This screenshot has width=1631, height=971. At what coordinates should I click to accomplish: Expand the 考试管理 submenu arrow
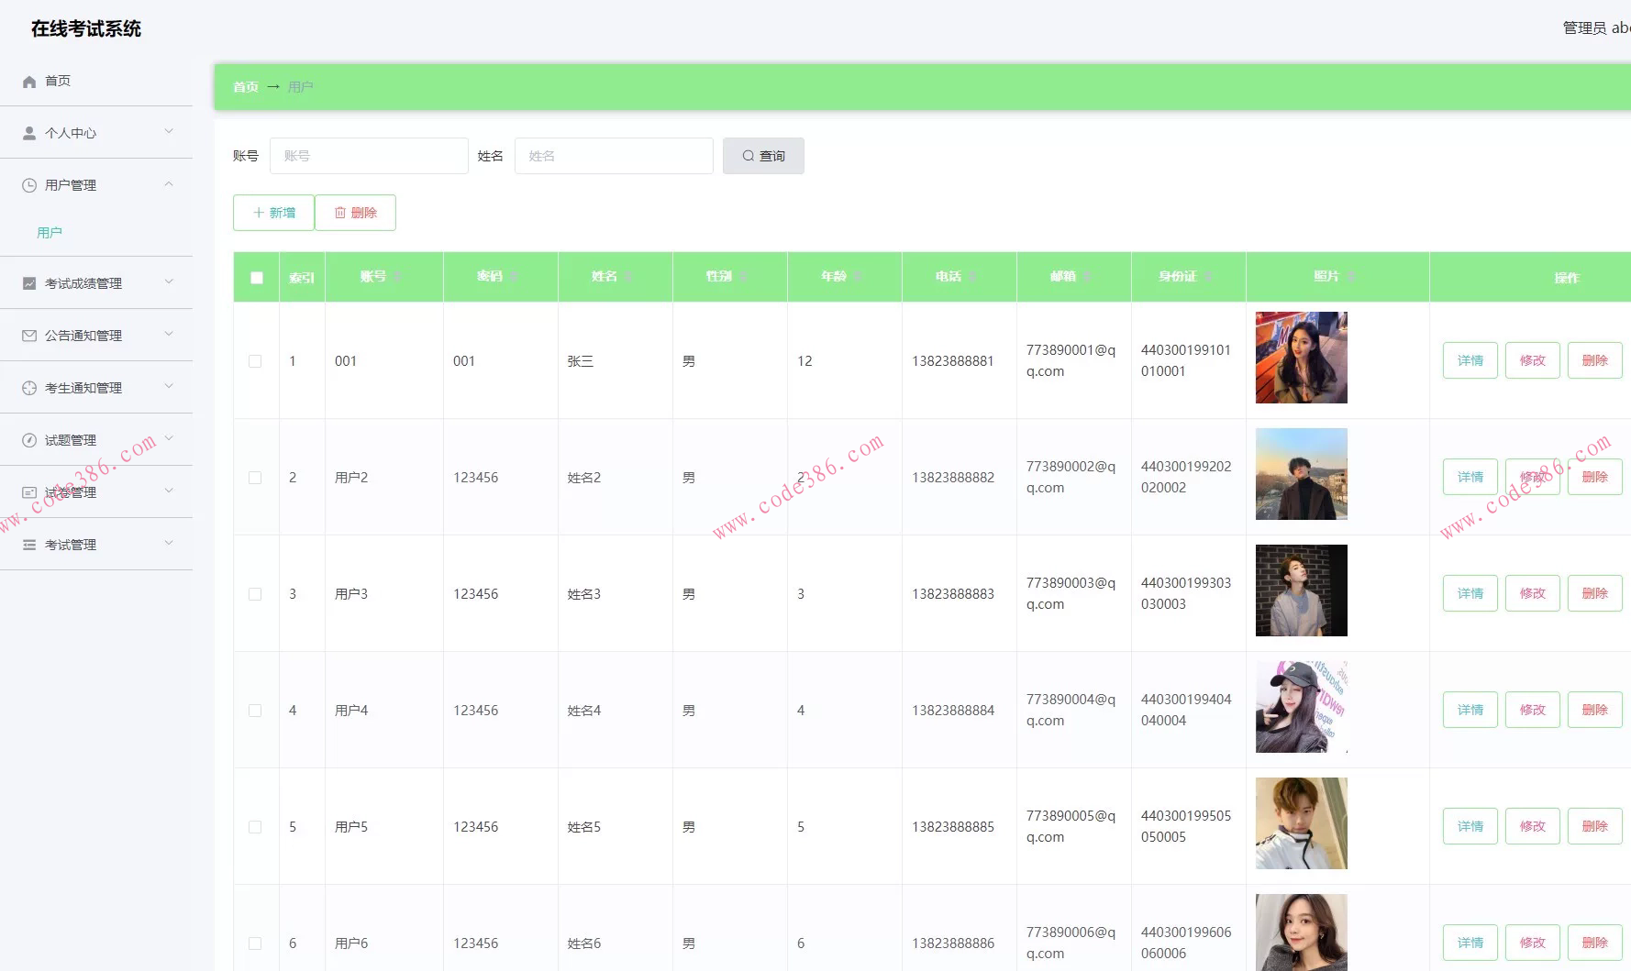pos(169,544)
